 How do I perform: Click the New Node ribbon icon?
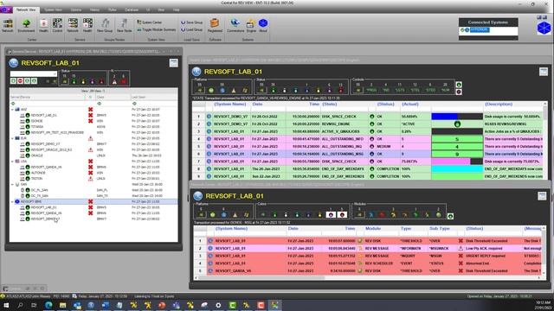124,25
